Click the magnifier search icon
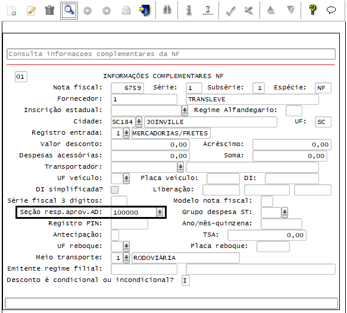The image size is (347, 313). [69, 10]
